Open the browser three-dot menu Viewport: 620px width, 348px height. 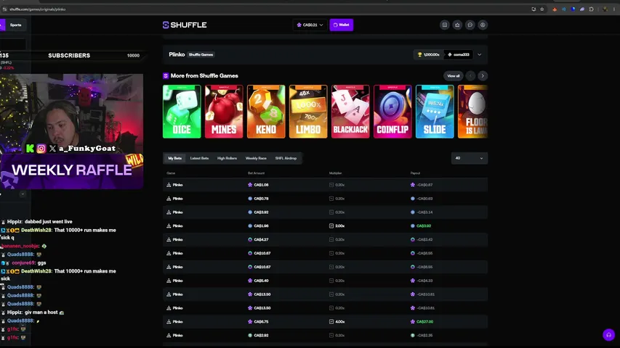[614, 9]
